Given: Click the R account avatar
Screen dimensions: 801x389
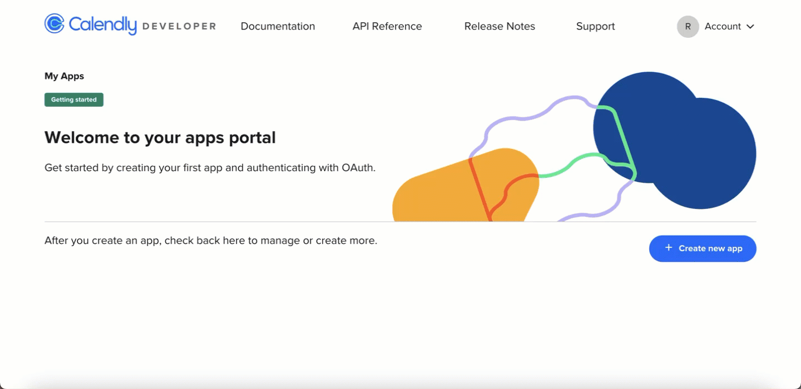Looking at the screenshot, I should 688,27.
